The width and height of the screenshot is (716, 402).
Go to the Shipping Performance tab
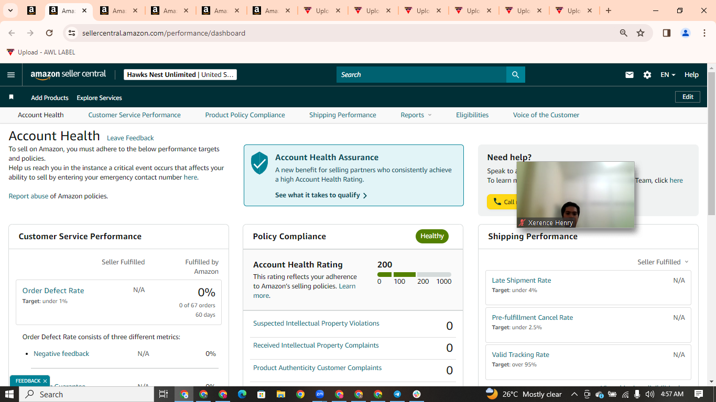click(x=343, y=115)
